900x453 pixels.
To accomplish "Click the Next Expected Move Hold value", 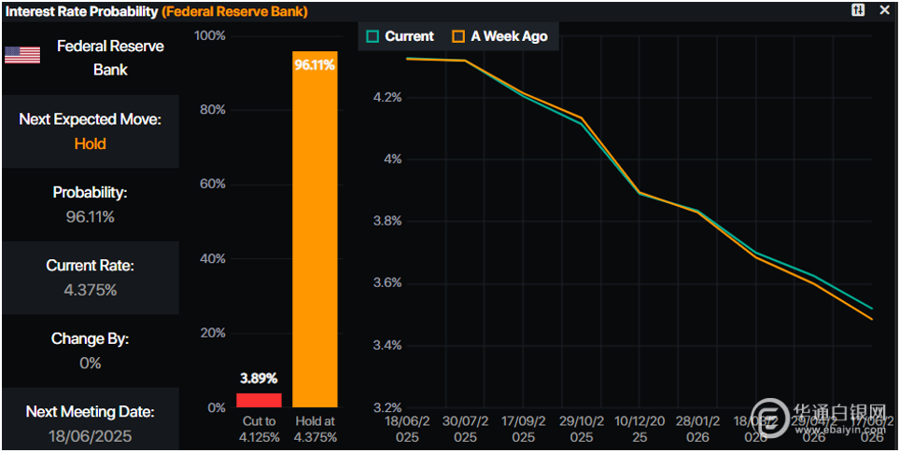I will click(x=90, y=144).
